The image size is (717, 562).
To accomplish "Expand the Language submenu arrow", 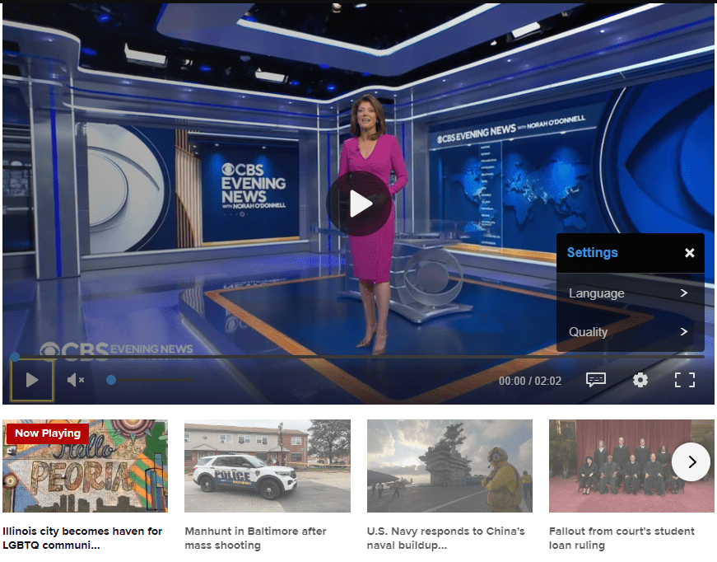I will click(x=684, y=293).
